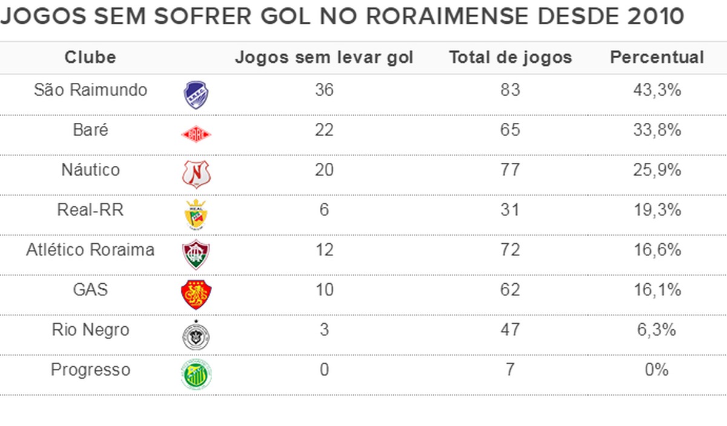Select the Rio Negro team name
Image resolution: width=727 pixels, height=426 pixels.
[90, 330]
